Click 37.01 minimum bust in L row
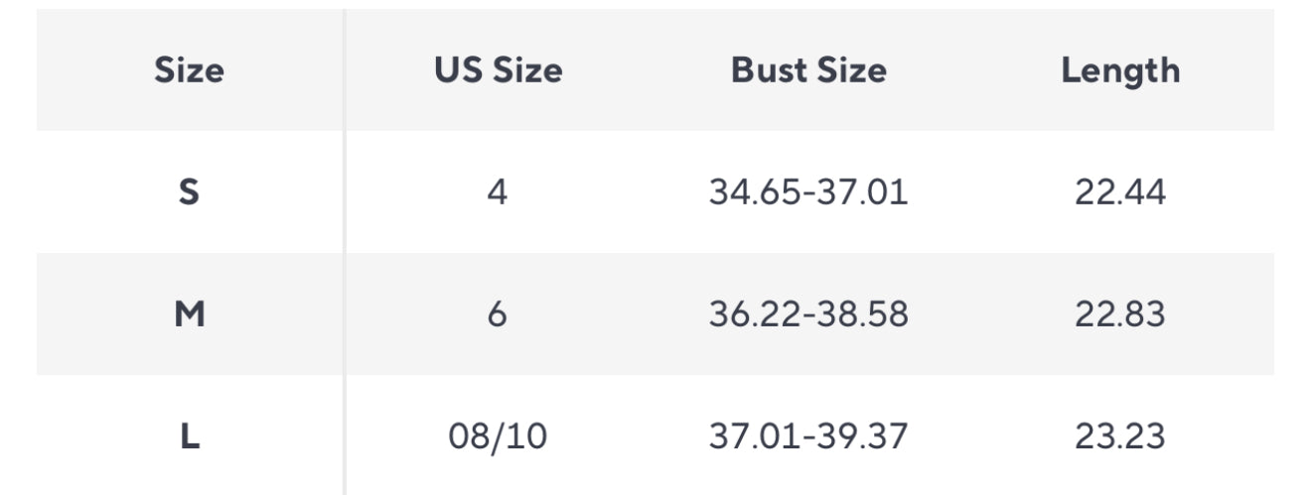 point(752,436)
